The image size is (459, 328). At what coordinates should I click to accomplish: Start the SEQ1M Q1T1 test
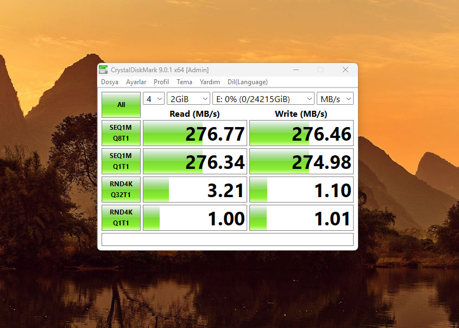pyautogui.click(x=121, y=161)
